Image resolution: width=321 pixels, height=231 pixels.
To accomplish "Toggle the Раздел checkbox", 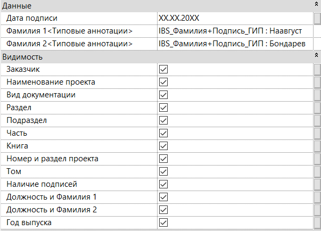I will pyautogui.click(x=163, y=108).
